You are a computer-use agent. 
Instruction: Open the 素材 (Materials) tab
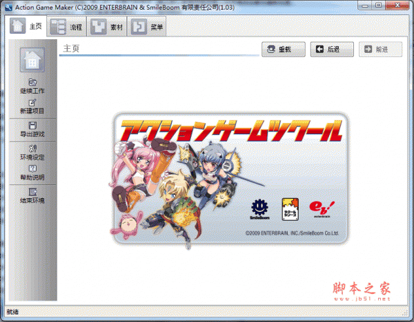[106, 28]
